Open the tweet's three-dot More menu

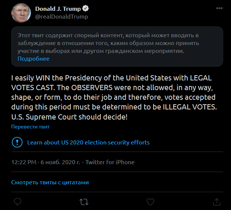[x=219, y=9]
